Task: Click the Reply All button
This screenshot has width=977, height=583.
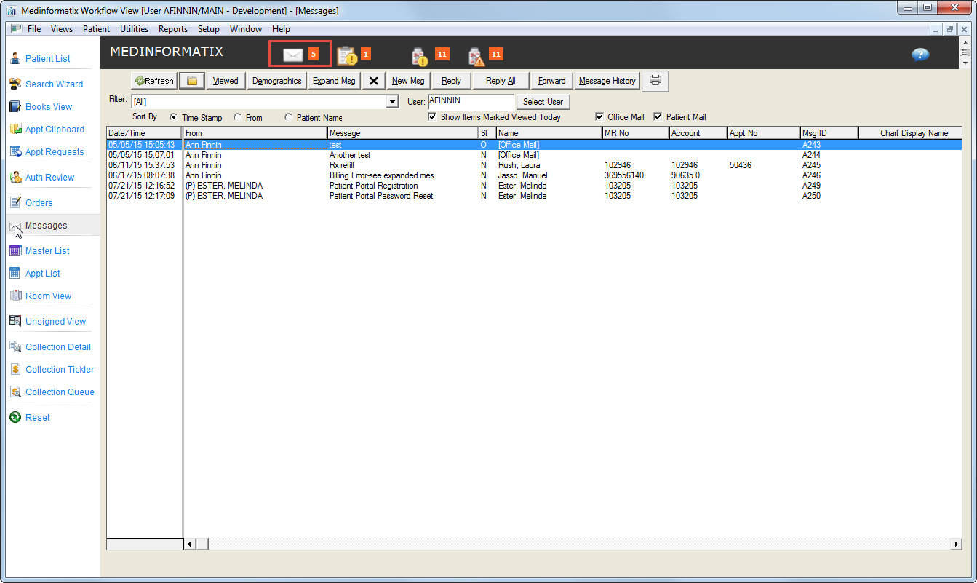Action: (x=501, y=81)
